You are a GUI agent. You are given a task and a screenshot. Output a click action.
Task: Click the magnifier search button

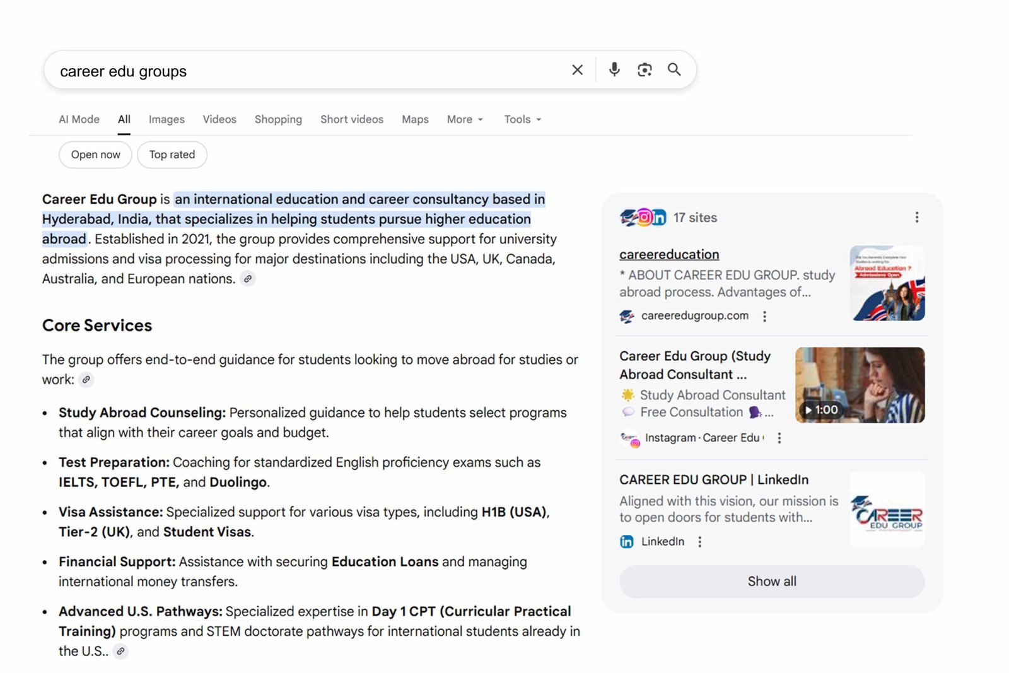(x=674, y=70)
